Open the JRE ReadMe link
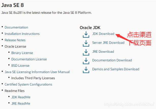 (21, 104)
